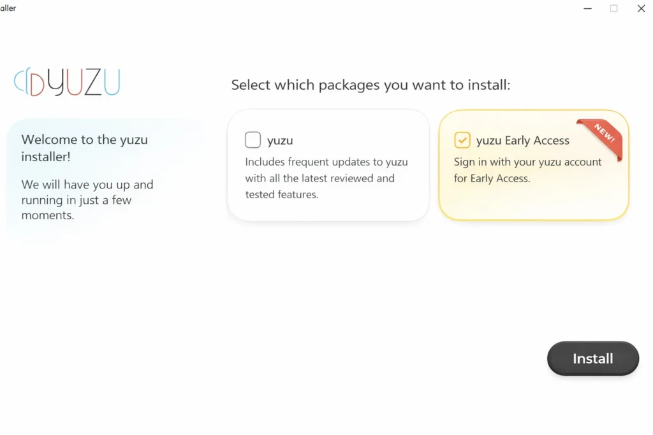Screen dimensions: 653x435
Task: Click Install to begin installation
Action: (x=592, y=358)
